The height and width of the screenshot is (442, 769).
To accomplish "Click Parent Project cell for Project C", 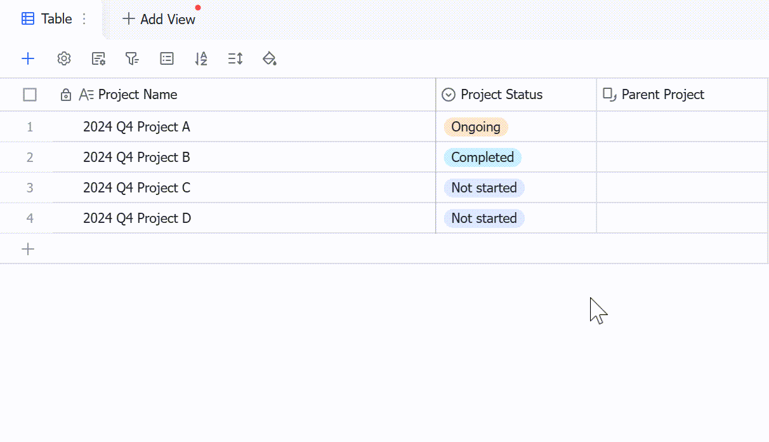I will click(682, 188).
